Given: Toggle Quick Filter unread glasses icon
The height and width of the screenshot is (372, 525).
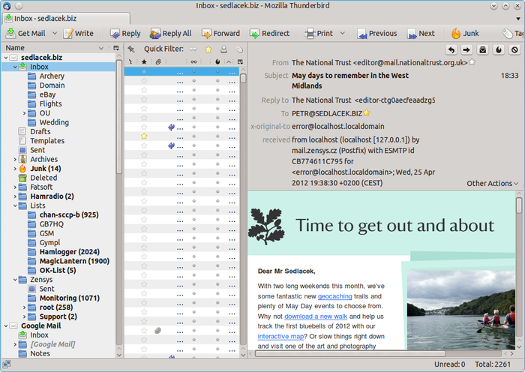Looking at the screenshot, I should pyautogui.click(x=193, y=49).
